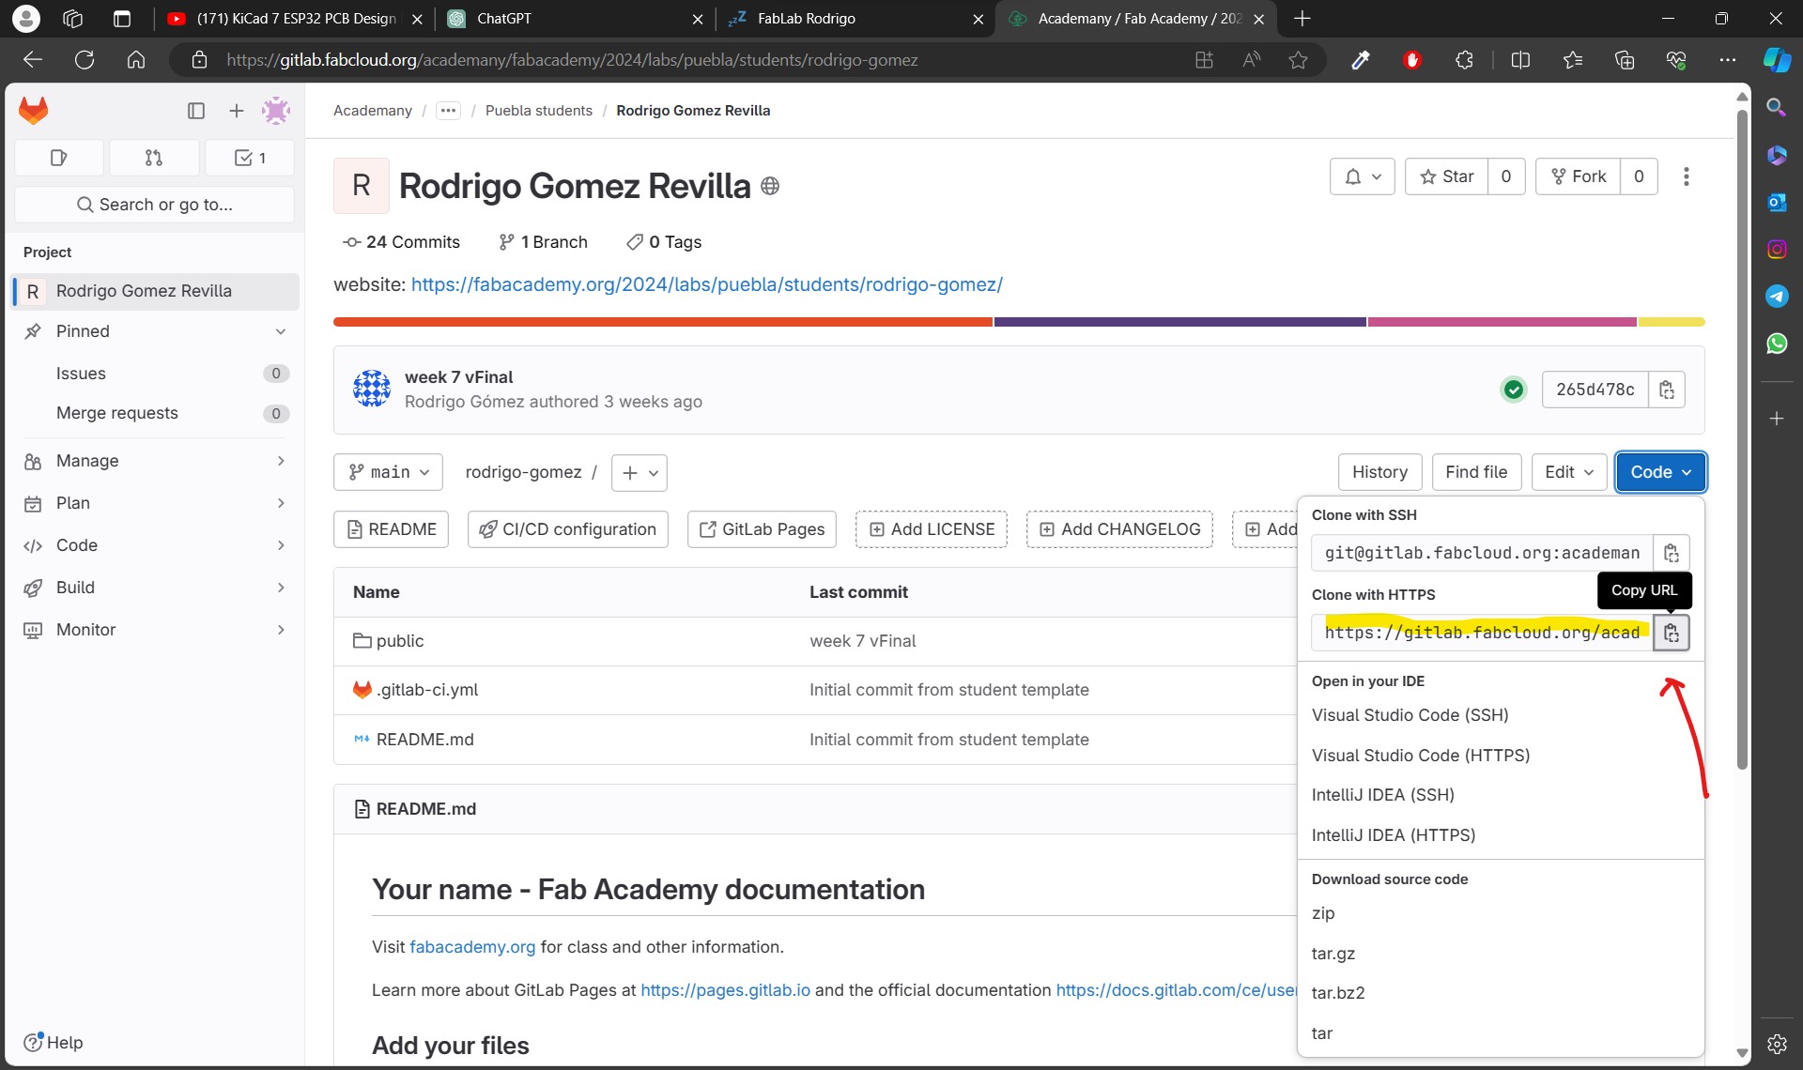Open the browser home page
Screen dimensions: 1803x1070
pos(136,60)
